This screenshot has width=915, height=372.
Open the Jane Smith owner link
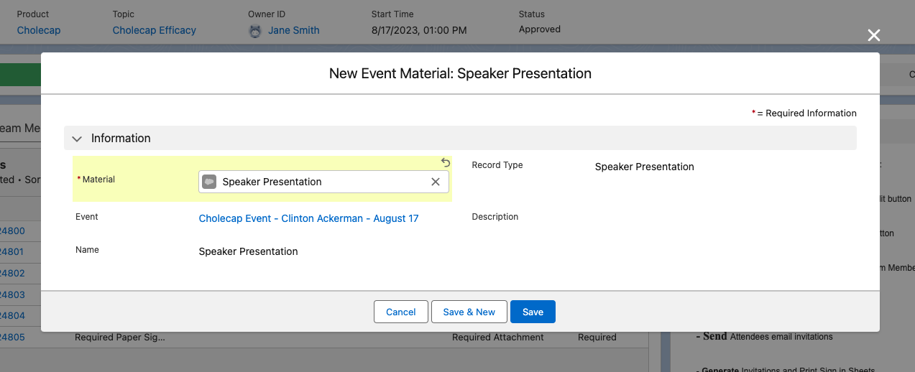tap(293, 30)
